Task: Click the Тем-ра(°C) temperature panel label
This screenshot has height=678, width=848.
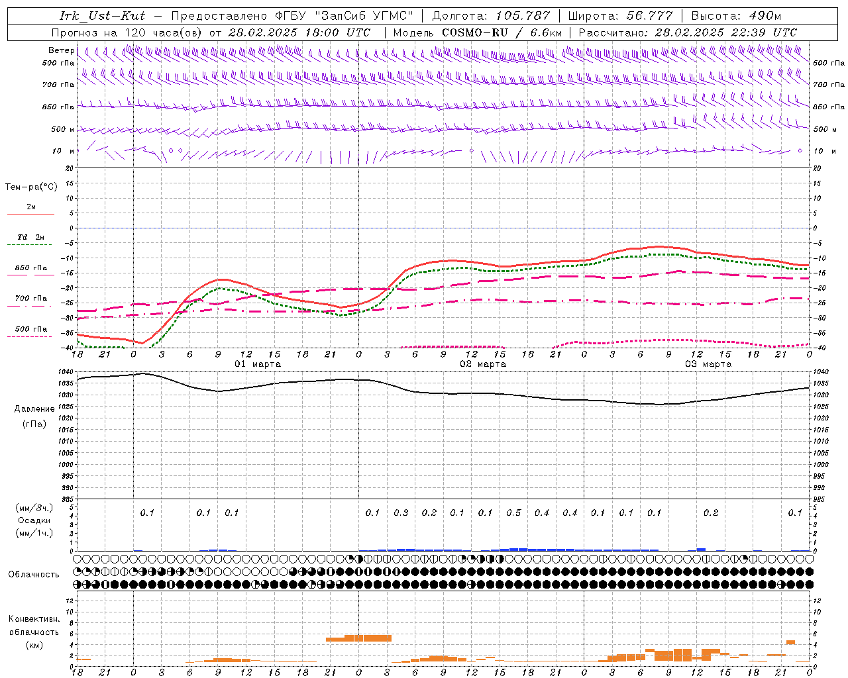Action: pyautogui.click(x=31, y=187)
